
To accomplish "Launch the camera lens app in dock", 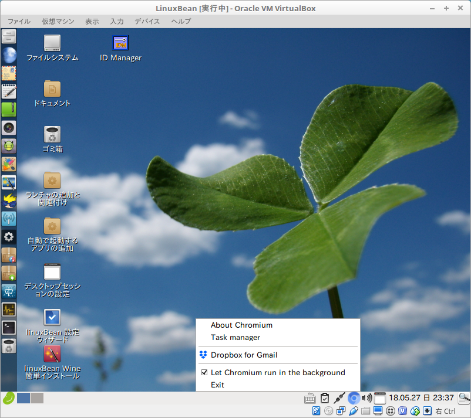I will tap(9, 128).
